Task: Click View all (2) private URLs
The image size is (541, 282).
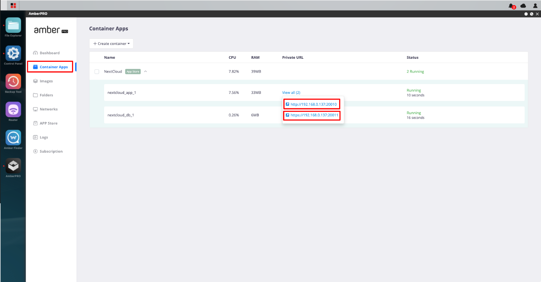Action: coord(291,93)
